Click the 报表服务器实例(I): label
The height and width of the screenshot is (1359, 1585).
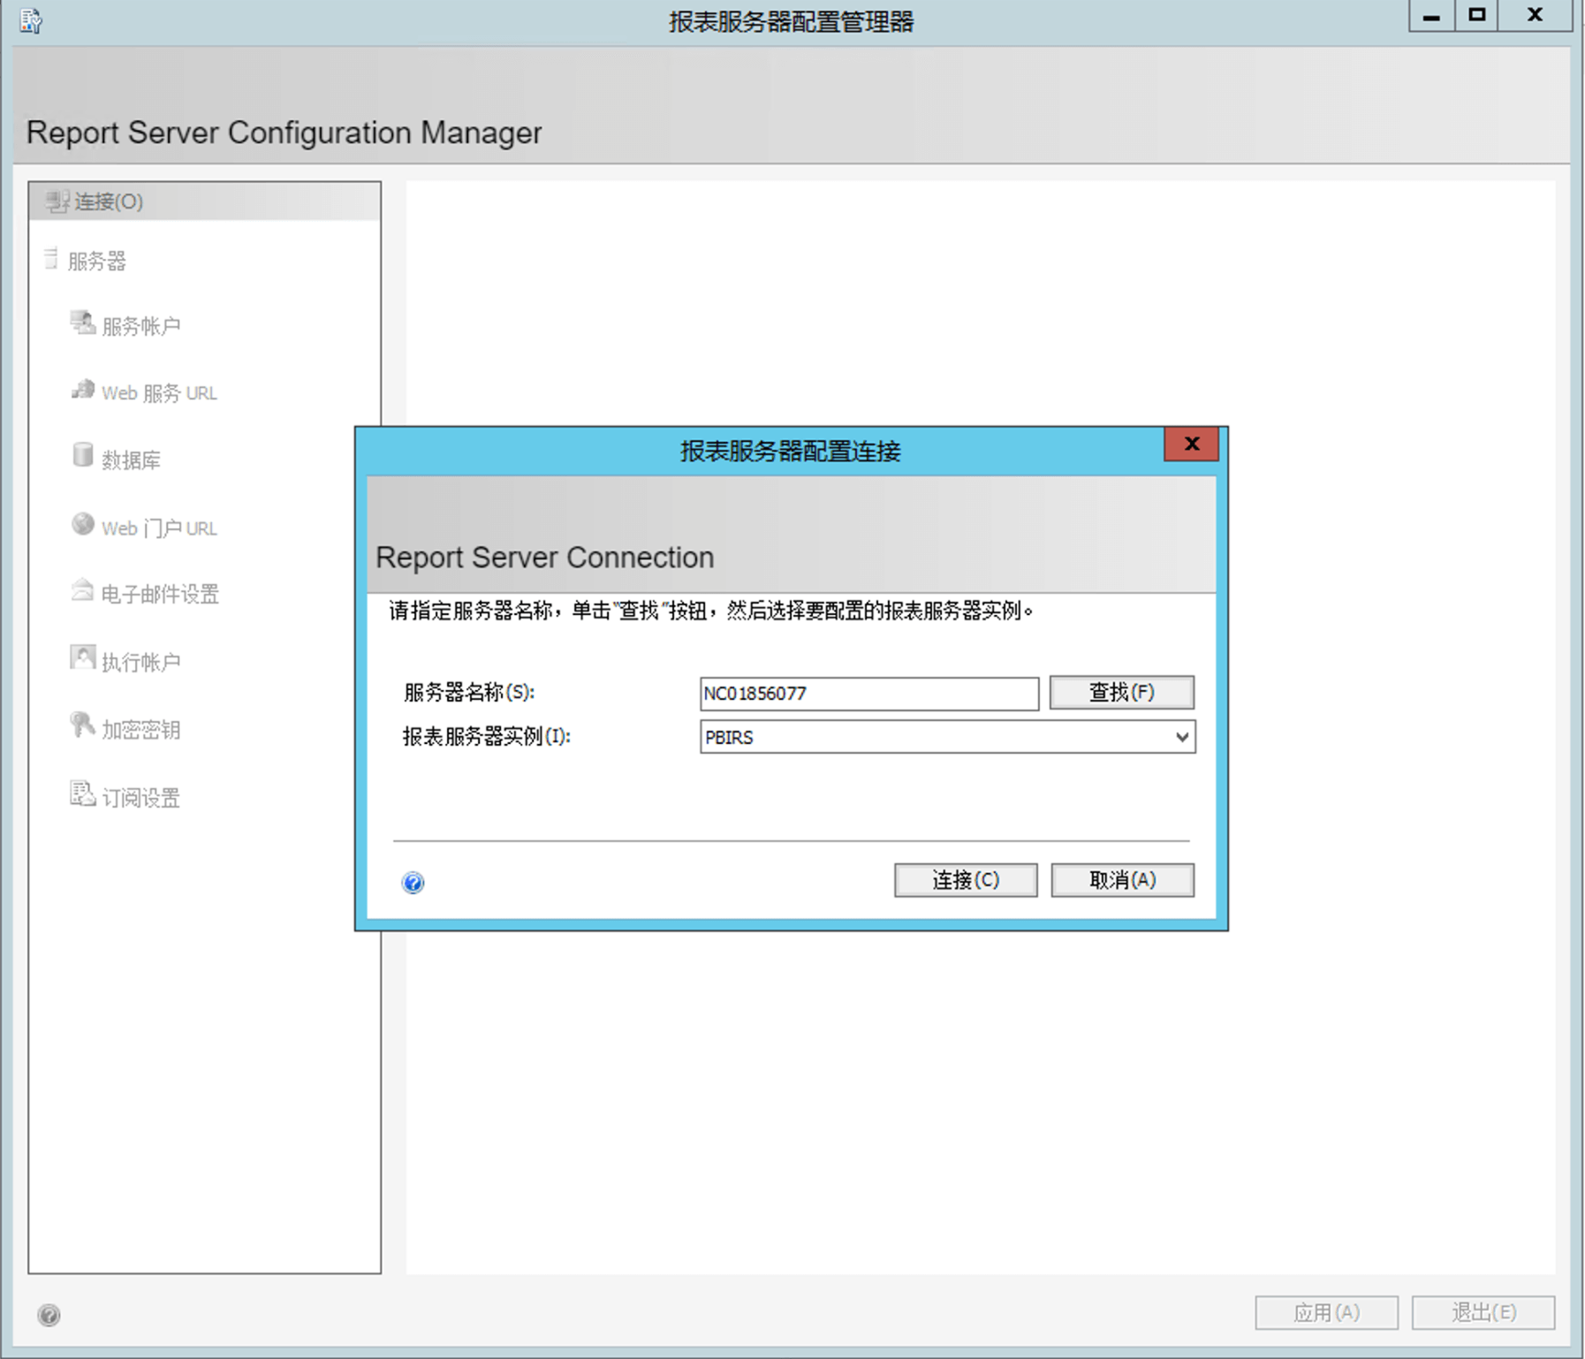pos(487,737)
